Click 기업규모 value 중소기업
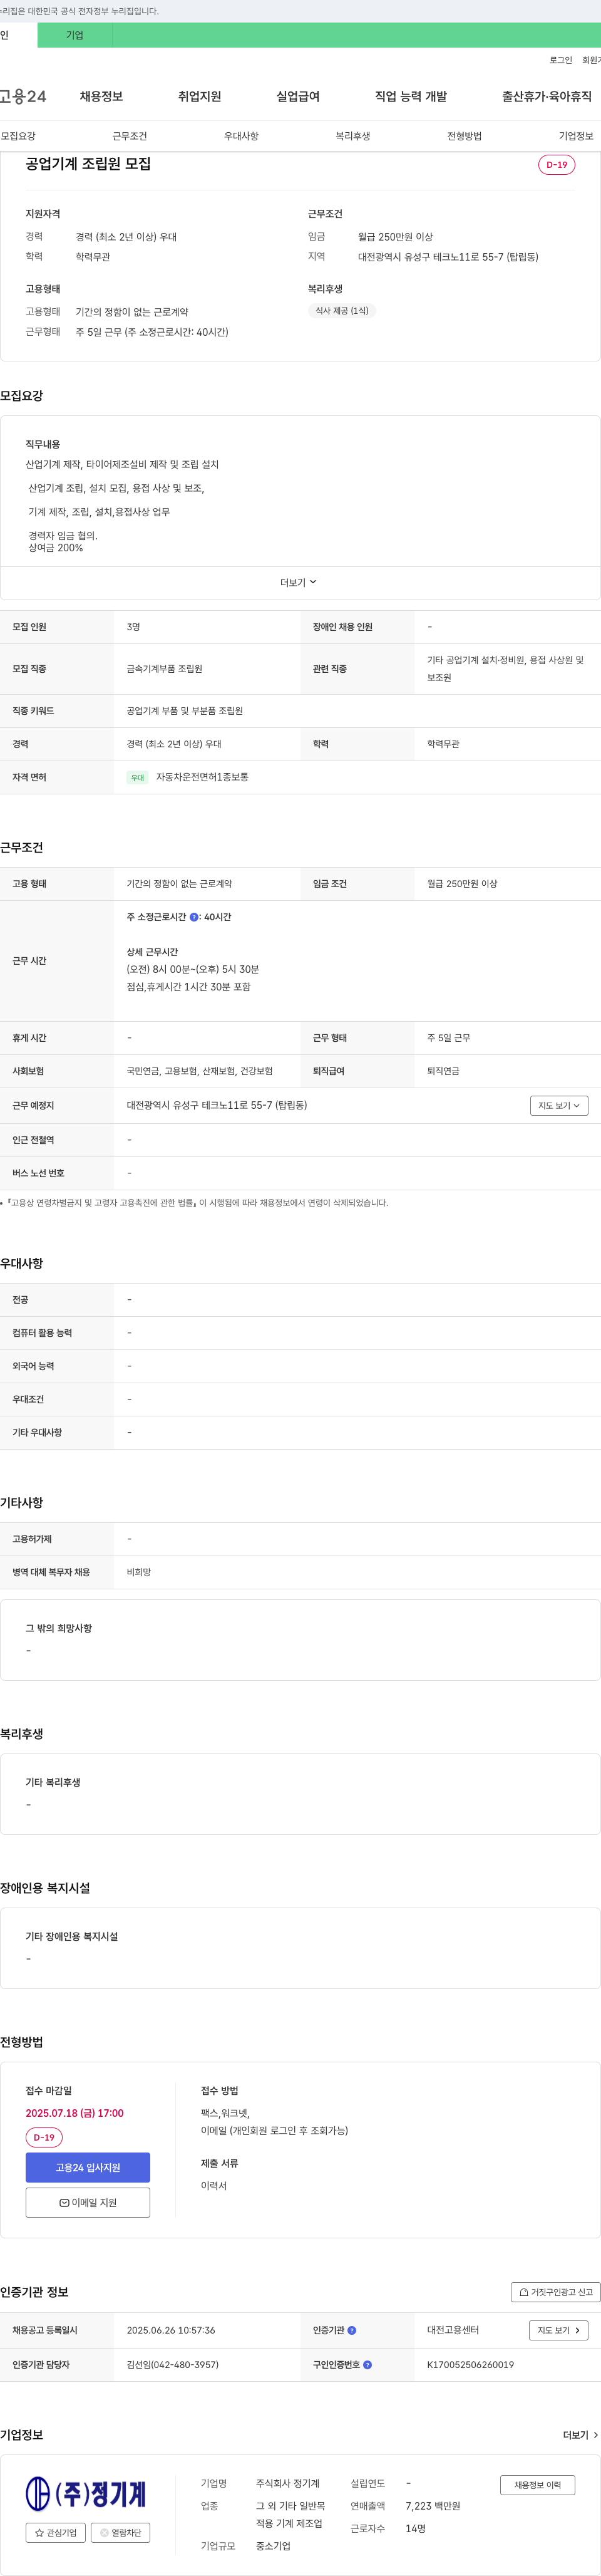This screenshot has width=601, height=2576. click(x=273, y=2546)
